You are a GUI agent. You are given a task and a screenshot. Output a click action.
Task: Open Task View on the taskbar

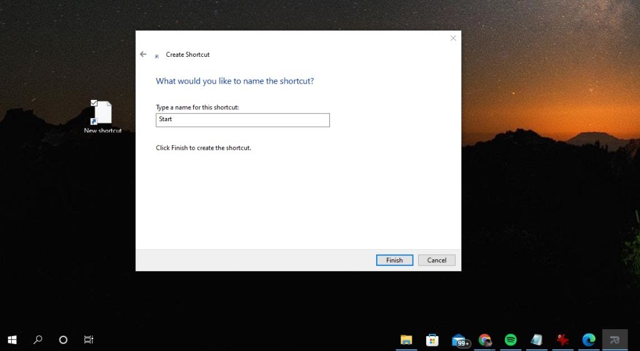(89, 340)
